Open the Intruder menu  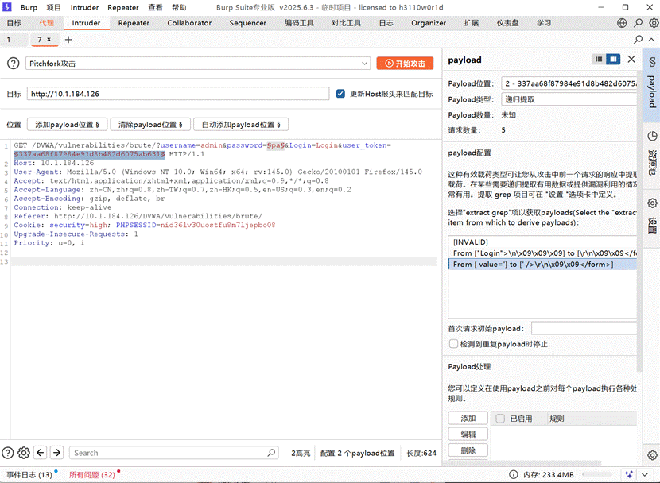tap(84, 8)
